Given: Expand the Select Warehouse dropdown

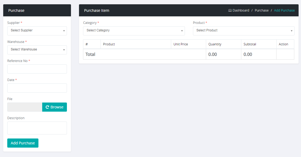Looking at the screenshot, I should [37, 50].
